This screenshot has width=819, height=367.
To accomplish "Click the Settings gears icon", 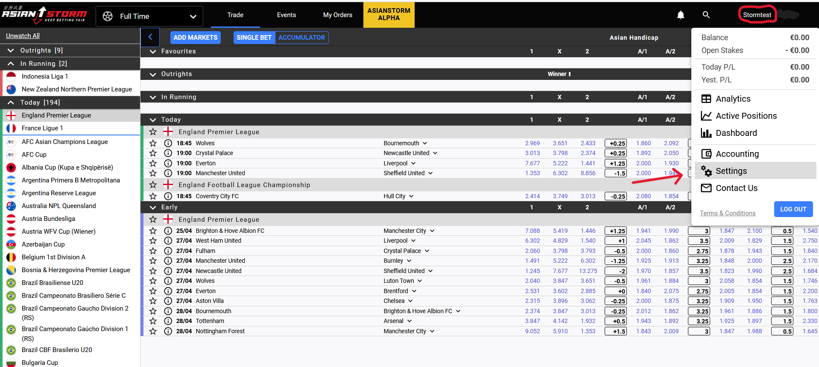I will [706, 171].
